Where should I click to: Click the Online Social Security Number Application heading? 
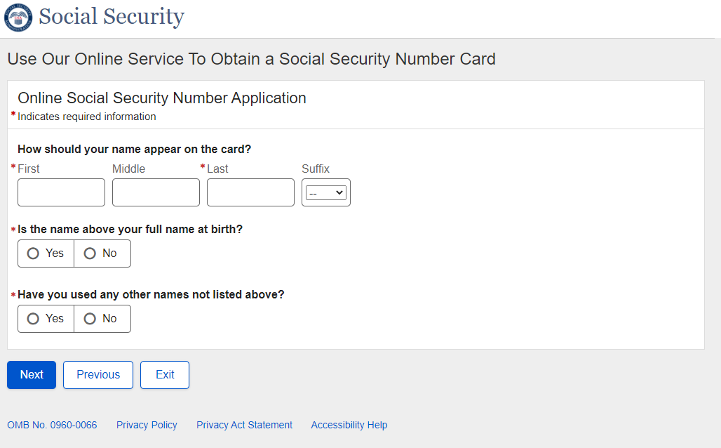coord(162,98)
